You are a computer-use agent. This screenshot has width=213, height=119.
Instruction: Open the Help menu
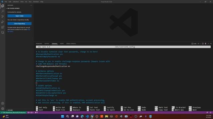[42, 2]
